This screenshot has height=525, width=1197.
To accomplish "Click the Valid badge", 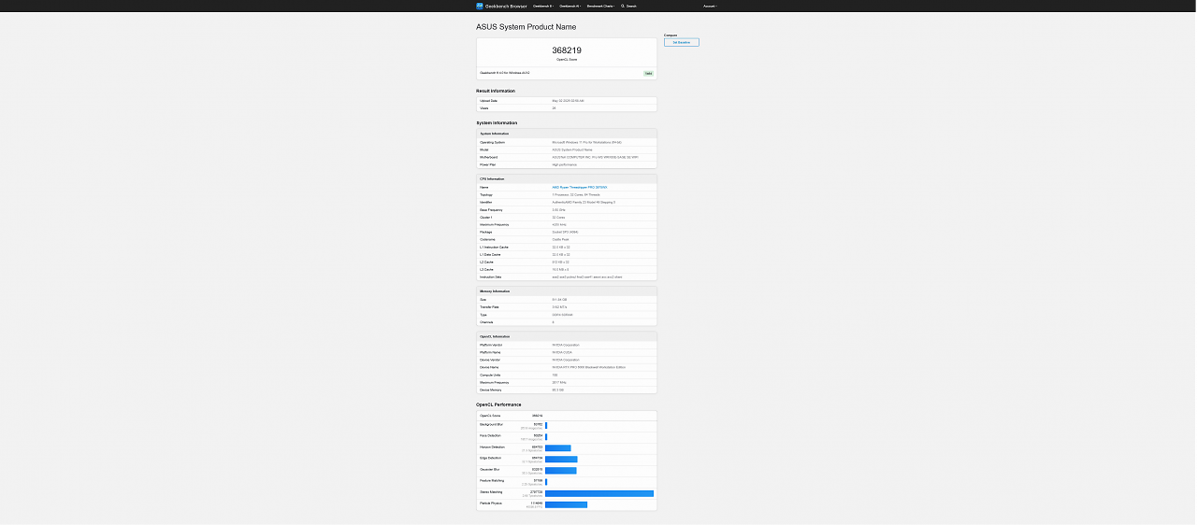I will tap(648, 73).
